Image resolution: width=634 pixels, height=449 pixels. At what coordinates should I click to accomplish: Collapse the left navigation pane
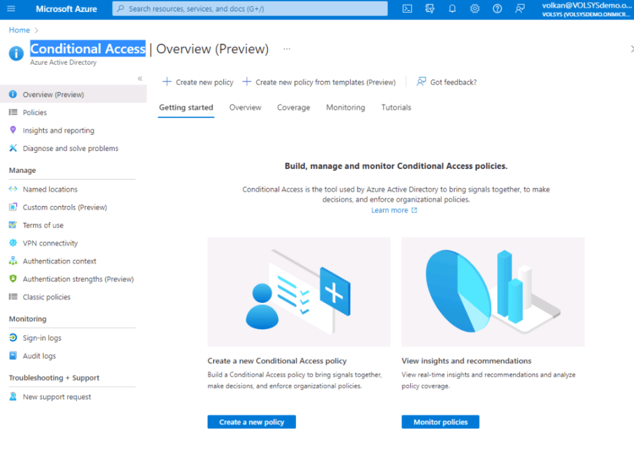pyautogui.click(x=140, y=79)
